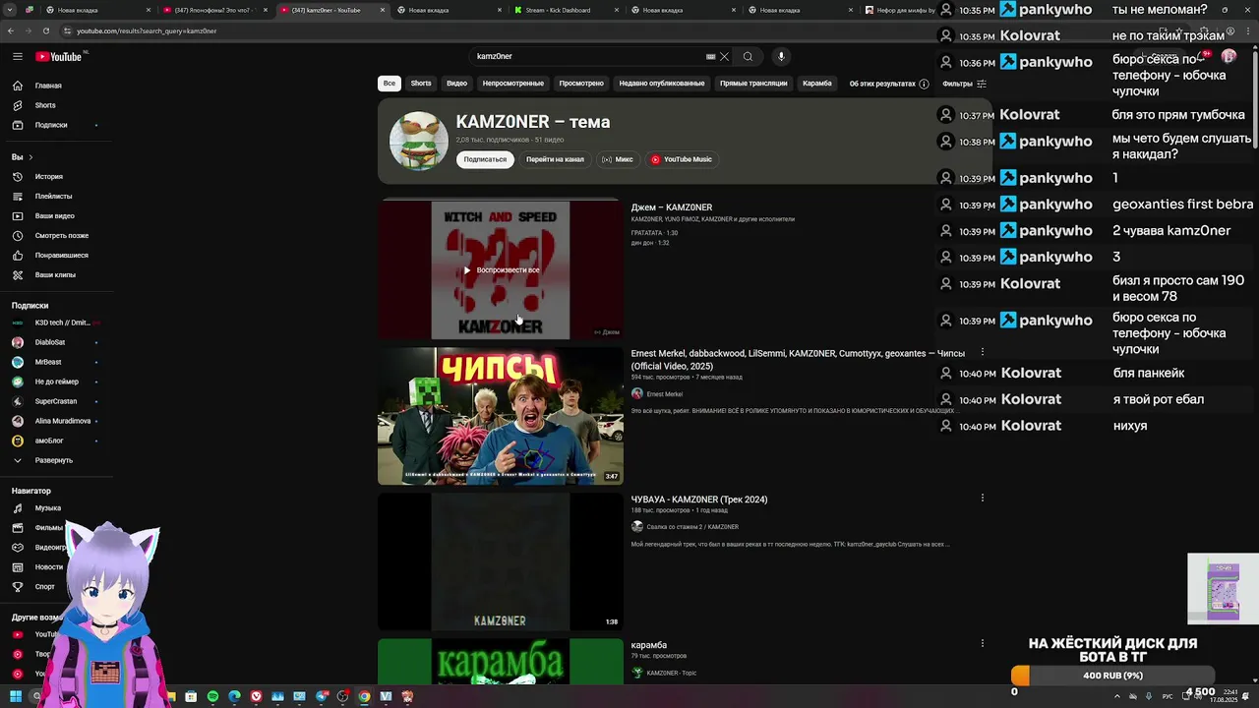Open more options for карамба video
Screen dimensions: 1259x708
click(x=982, y=643)
